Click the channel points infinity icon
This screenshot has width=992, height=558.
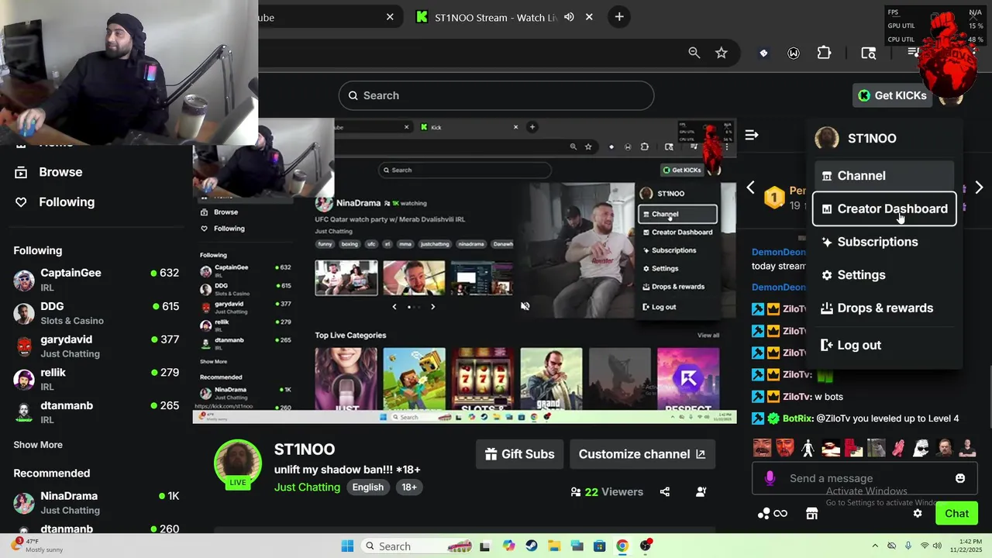coord(772,513)
